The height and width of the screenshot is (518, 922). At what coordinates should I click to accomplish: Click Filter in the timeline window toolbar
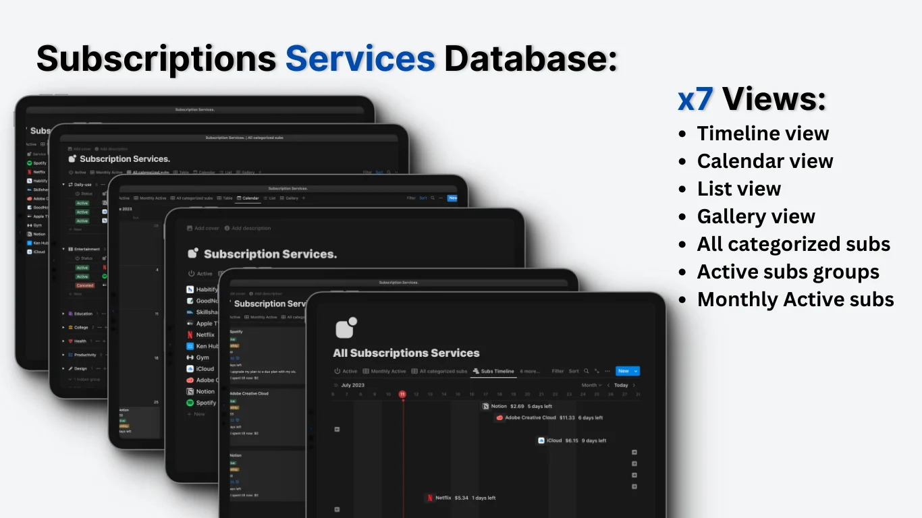[x=558, y=371]
